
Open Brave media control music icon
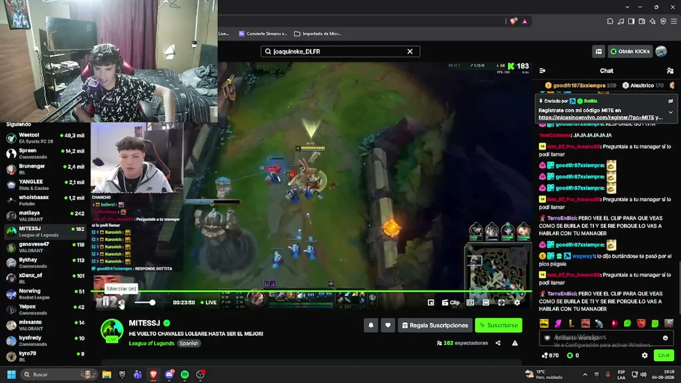(621, 21)
